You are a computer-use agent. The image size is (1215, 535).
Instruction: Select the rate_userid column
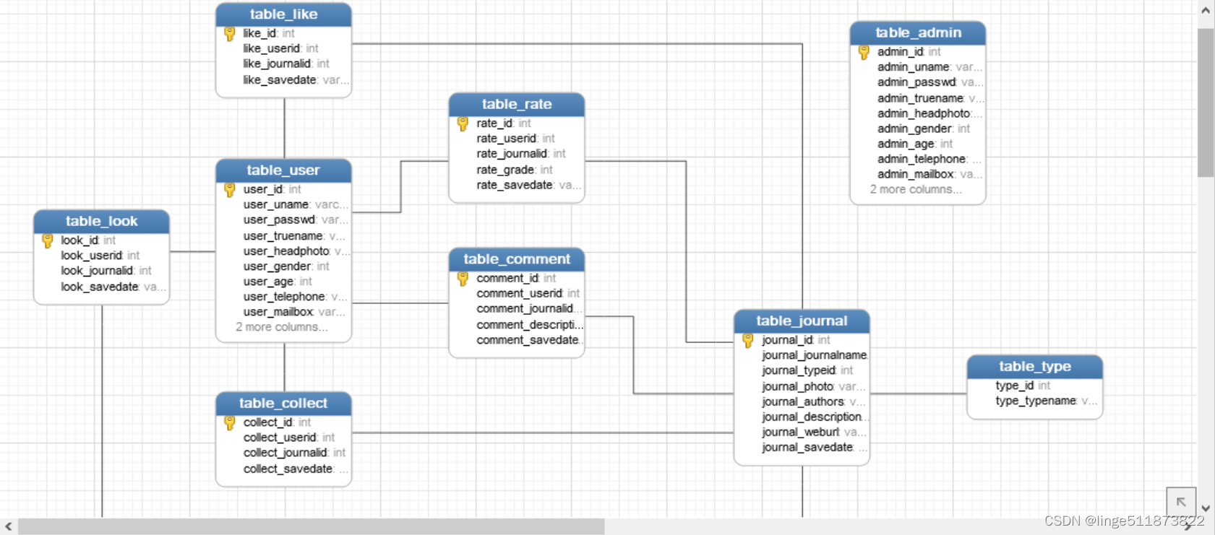tap(517, 139)
